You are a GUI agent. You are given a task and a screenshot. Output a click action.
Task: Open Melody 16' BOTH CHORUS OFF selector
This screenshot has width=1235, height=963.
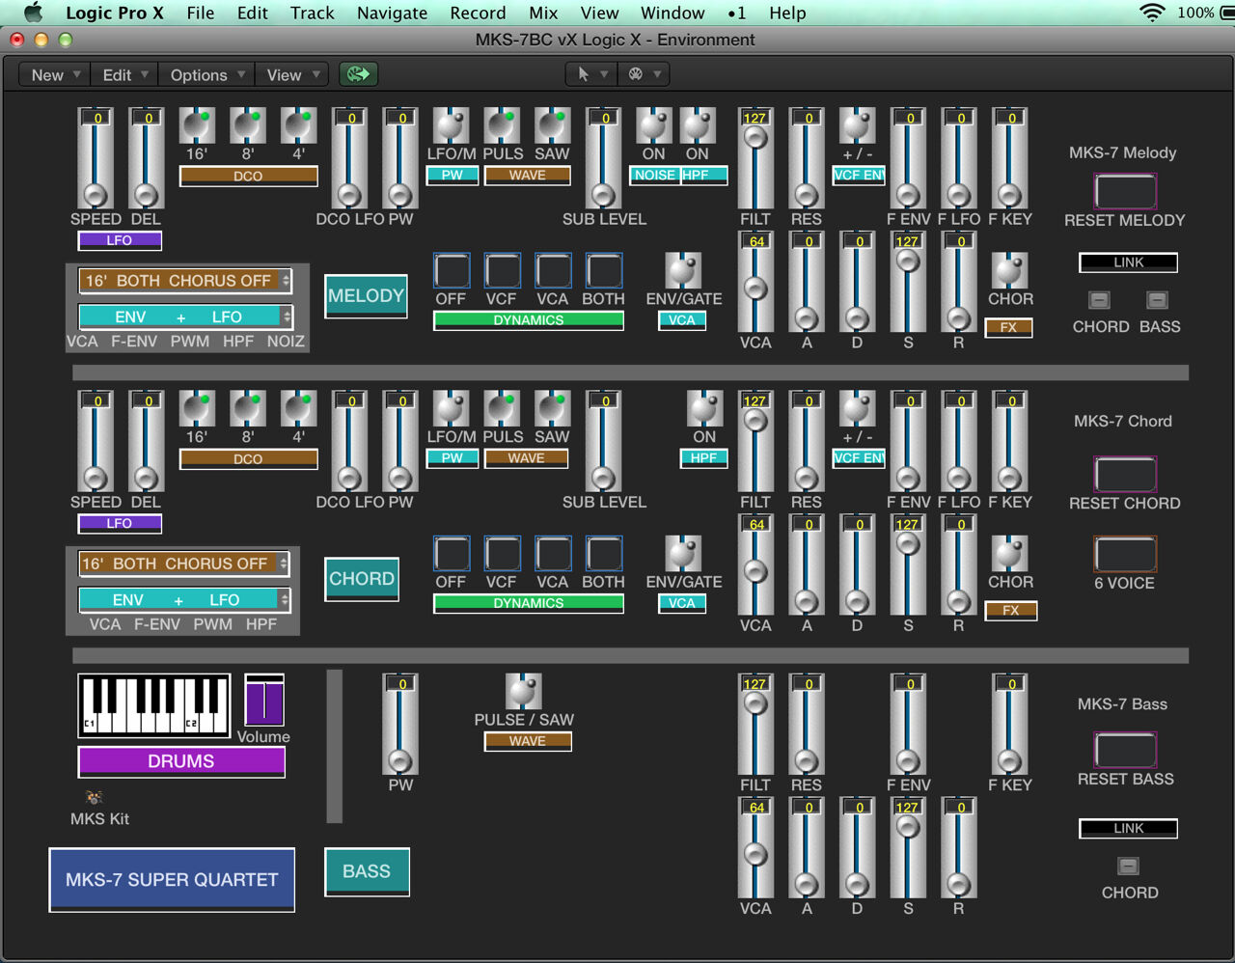tap(185, 281)
